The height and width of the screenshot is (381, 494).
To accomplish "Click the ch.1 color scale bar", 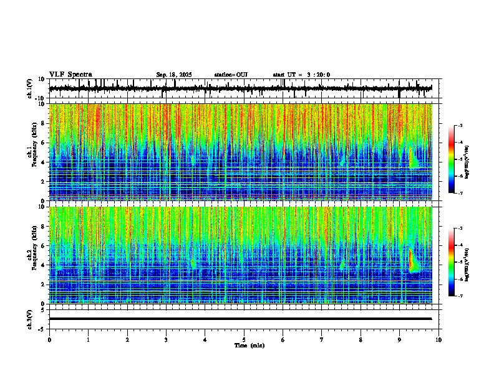I will click(452, 159).
